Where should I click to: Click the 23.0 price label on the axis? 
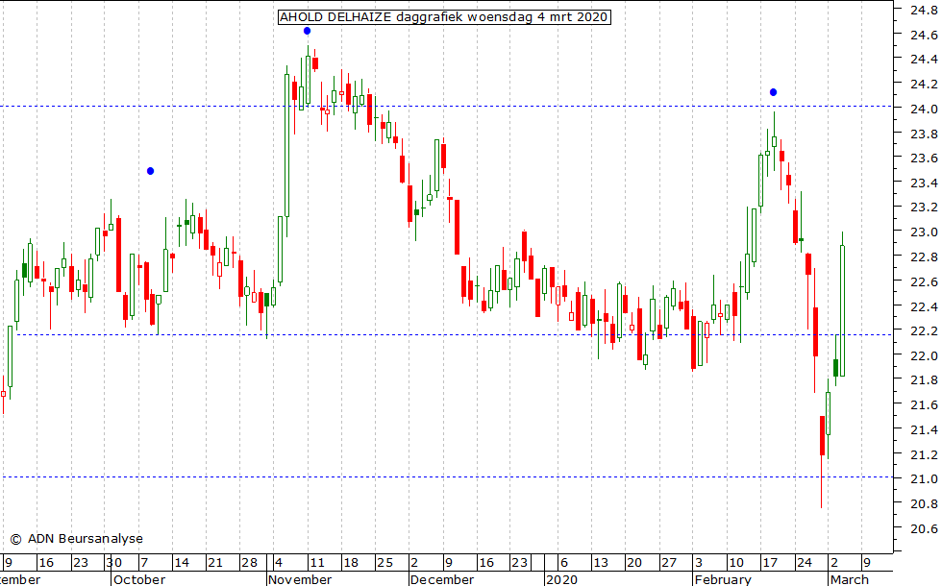924,232
